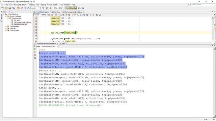Screen dimensions: 216x121
Task: Click the Stop Macro Recording icon in editor toolbar
Action: coord(93,15)
